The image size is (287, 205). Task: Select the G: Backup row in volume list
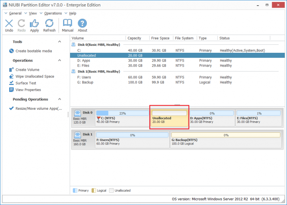coord(177,82)
